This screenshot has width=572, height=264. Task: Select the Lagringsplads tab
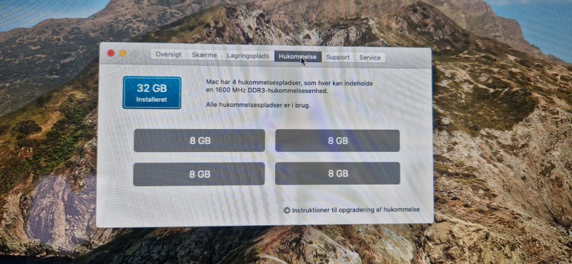(248, 56)
